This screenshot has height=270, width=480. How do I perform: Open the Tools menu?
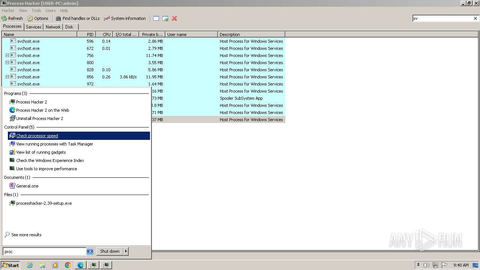36,10
